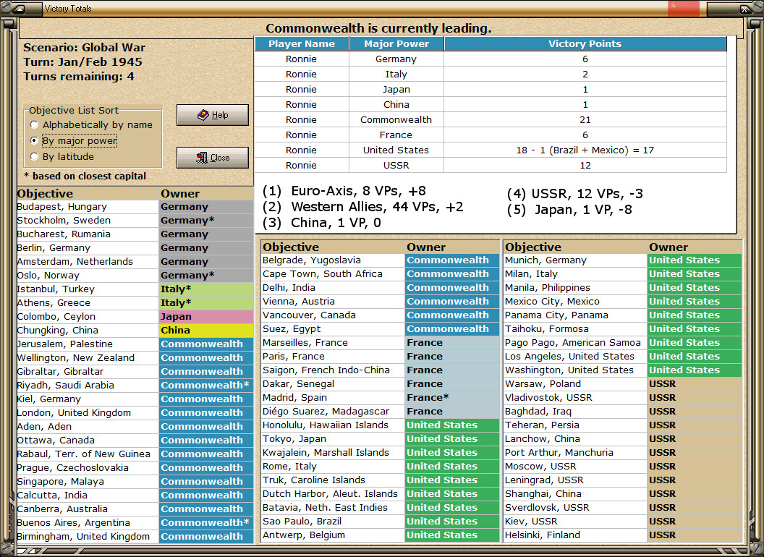Click the yellow China owner cell for Chungking
This screenshot has width=764, height=557.
pyautogui.click(x=206, y=330)
